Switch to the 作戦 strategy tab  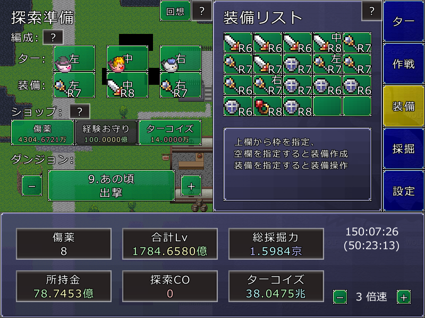(404, 64)
